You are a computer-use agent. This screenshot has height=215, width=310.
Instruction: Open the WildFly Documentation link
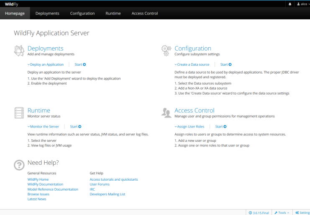[x=45, y=184]
